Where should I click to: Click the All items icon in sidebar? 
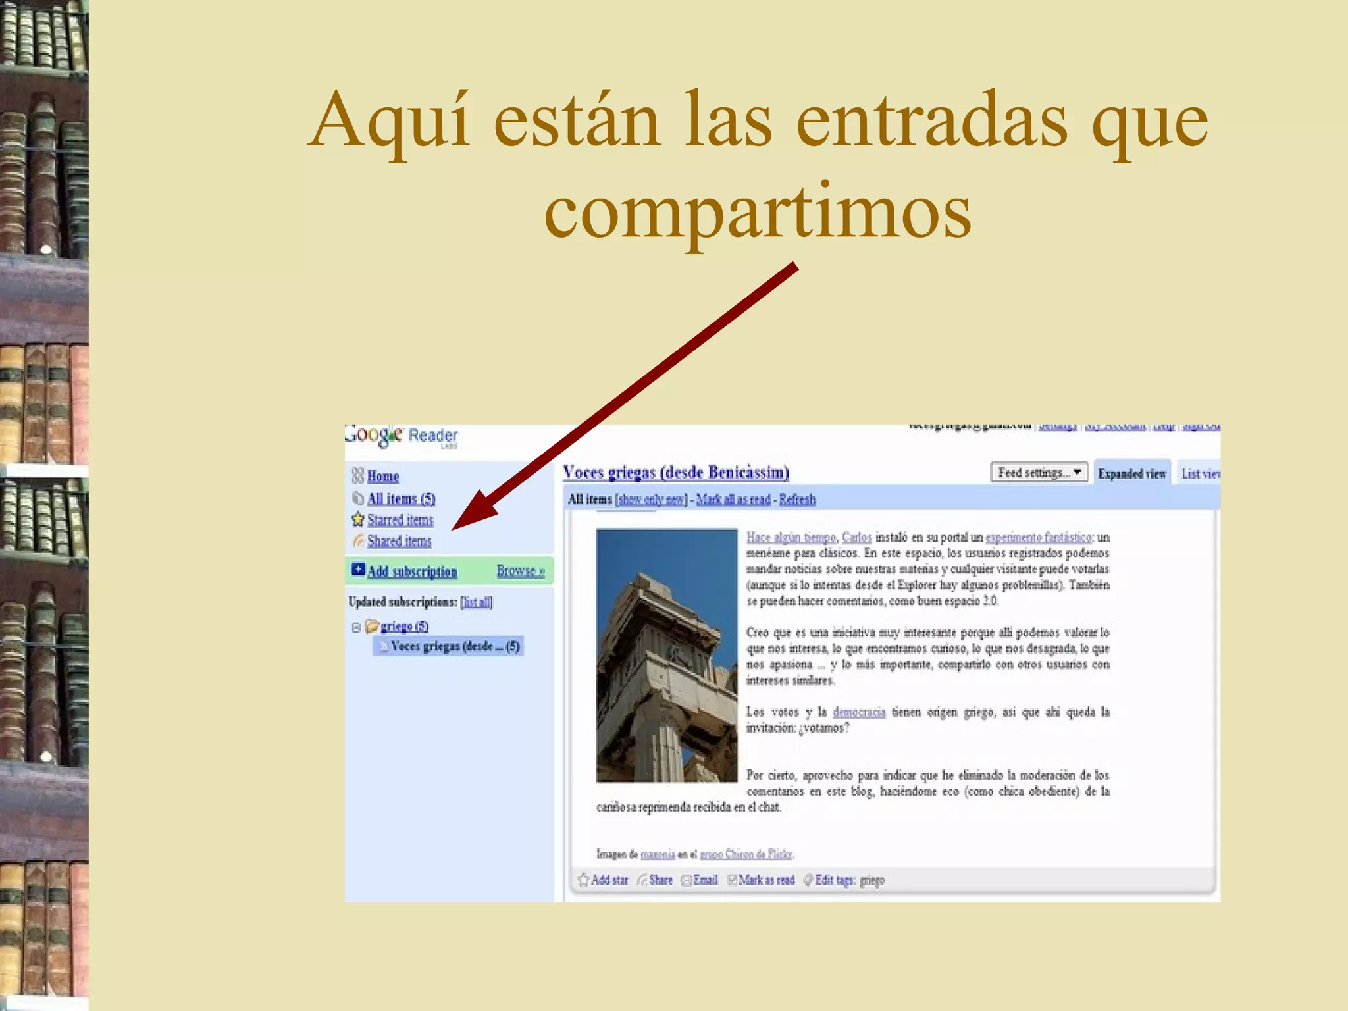coord(358,498)
